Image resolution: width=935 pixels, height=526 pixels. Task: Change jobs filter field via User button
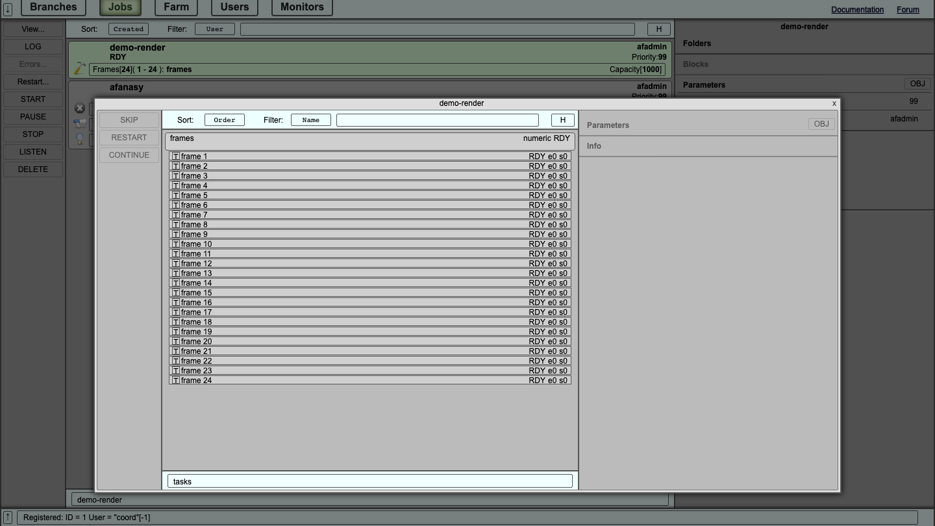click(x=215, y=29)
